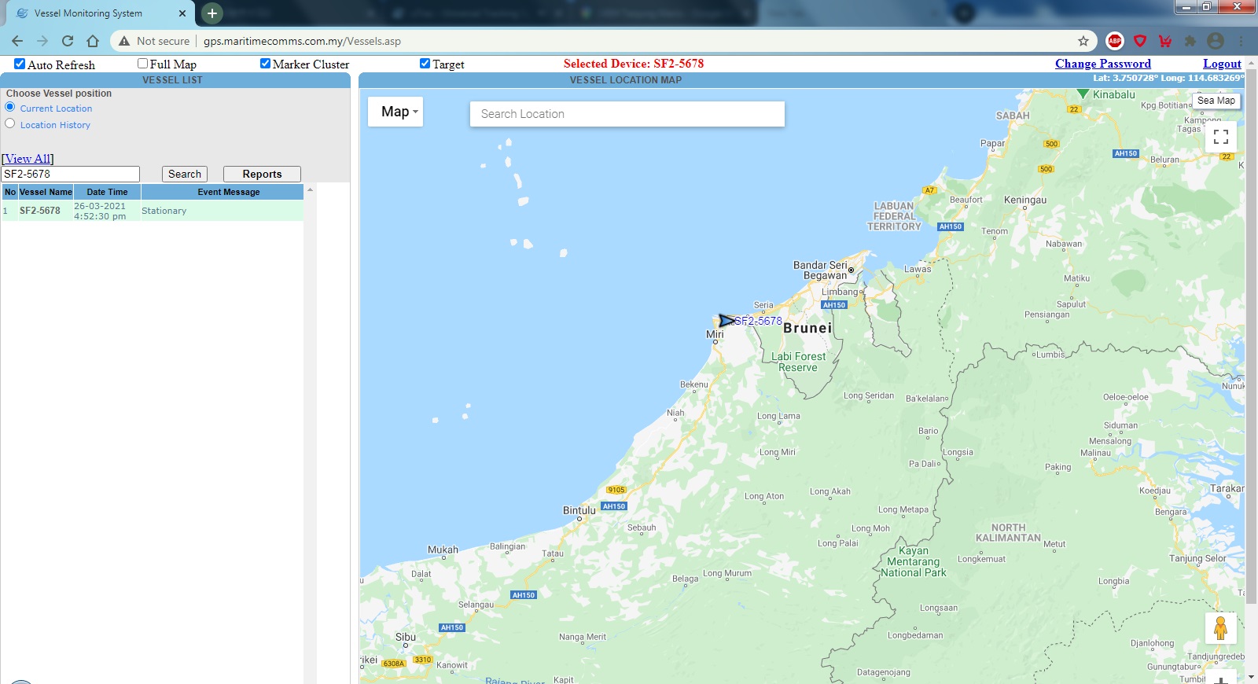The image size is (1258, 684).
Task: Open the browser profile avatar
Action: (1216, 41)
